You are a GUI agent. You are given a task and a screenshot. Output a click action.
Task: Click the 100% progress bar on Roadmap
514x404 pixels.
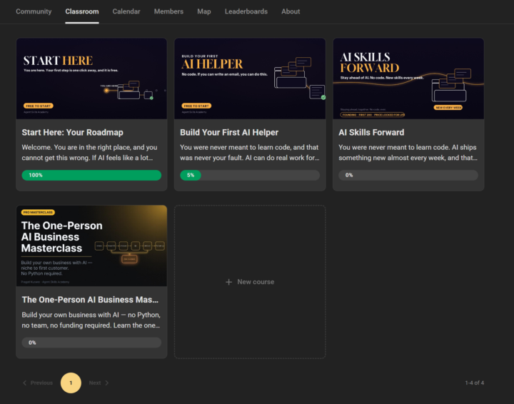point(91,175)
